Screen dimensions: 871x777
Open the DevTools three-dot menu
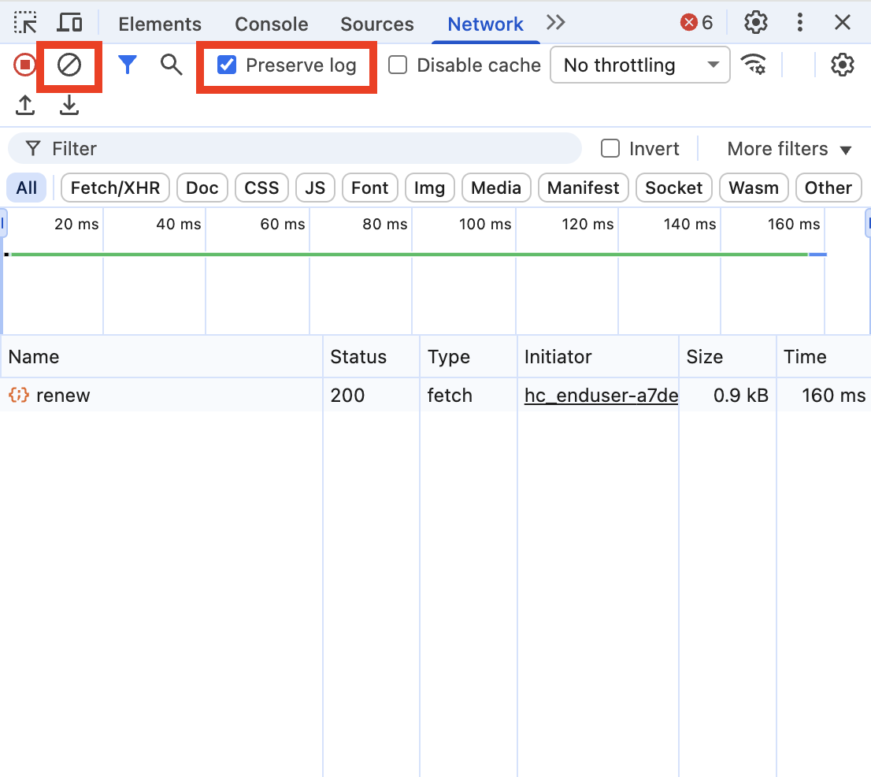click(800, 23)
